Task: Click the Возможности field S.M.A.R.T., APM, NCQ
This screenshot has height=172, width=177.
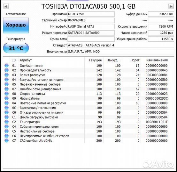Action: click(121, 52)
